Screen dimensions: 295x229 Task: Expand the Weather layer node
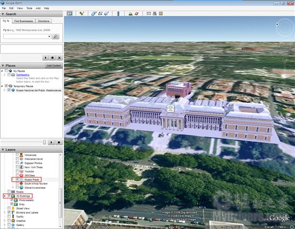[4, 221]
